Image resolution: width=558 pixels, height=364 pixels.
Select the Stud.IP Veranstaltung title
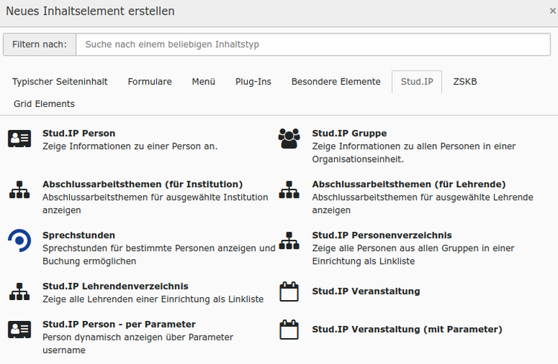pos(366,291)
